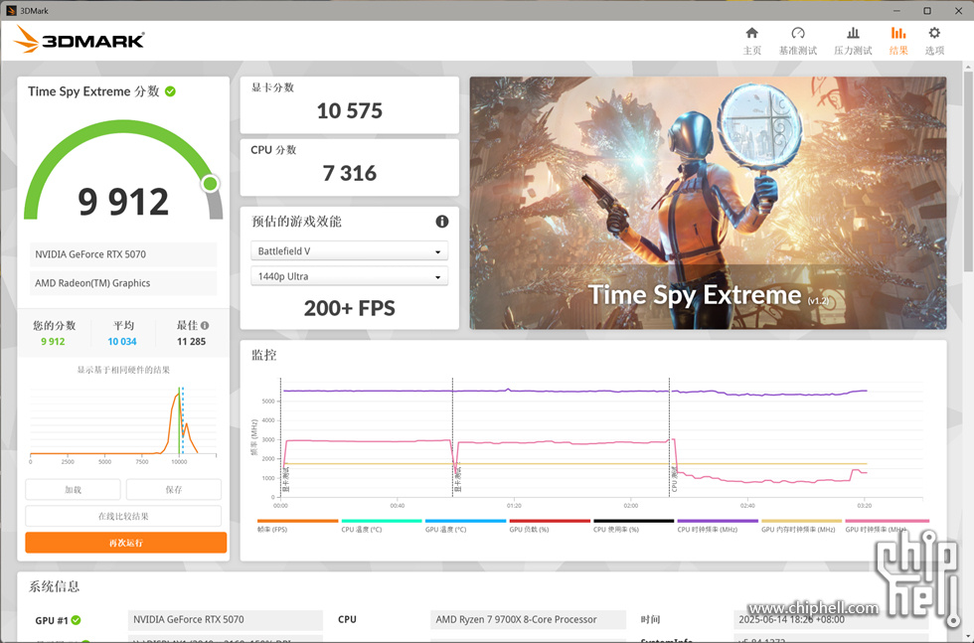
Task: Click AMD Radeon(TM) Graphics entry
Action: point(123,282)
